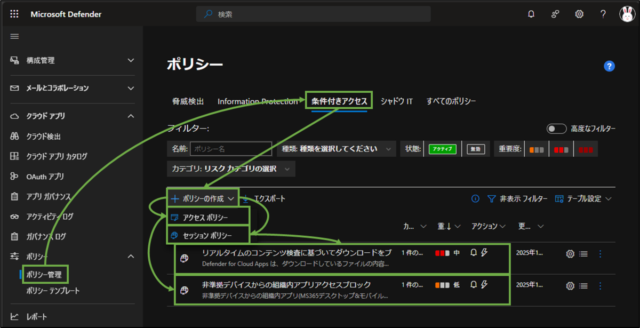Filter by low severity orange swatch
The image size is (640, 328).
pyautogui.click(x=537, y=150)
